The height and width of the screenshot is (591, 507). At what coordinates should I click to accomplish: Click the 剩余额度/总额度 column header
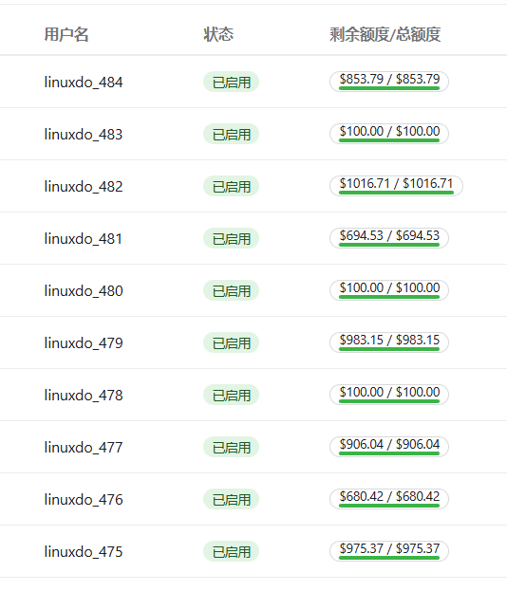point(385,34)
